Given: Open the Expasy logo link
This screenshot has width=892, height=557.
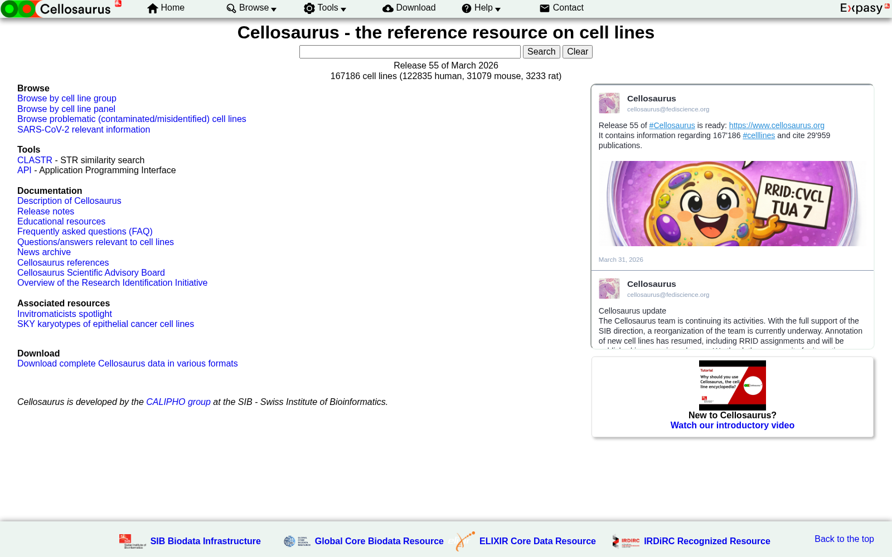Looking at the screenshot, I should pos(865,8).
